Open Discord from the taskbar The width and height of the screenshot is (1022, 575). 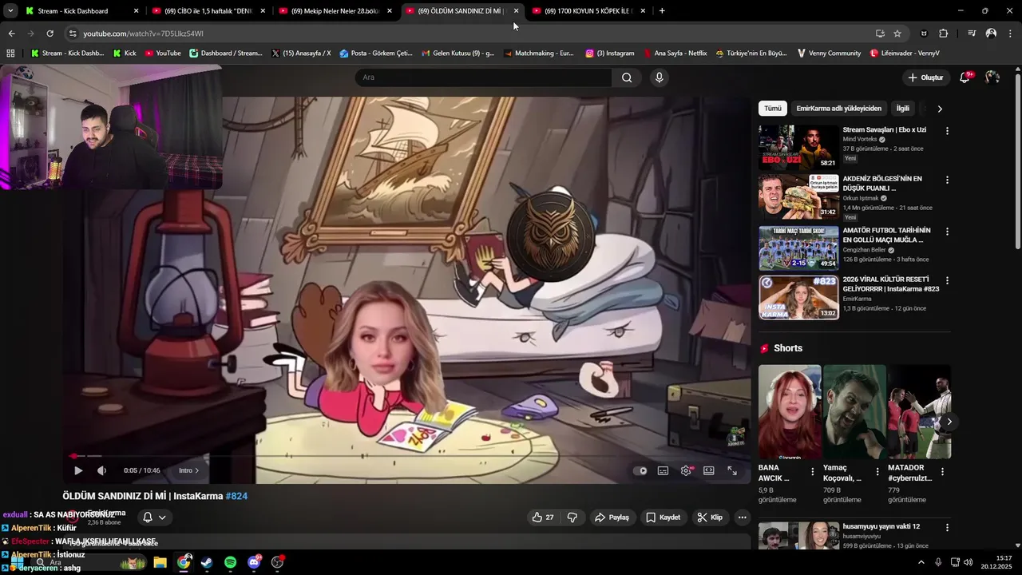(254, 562)
